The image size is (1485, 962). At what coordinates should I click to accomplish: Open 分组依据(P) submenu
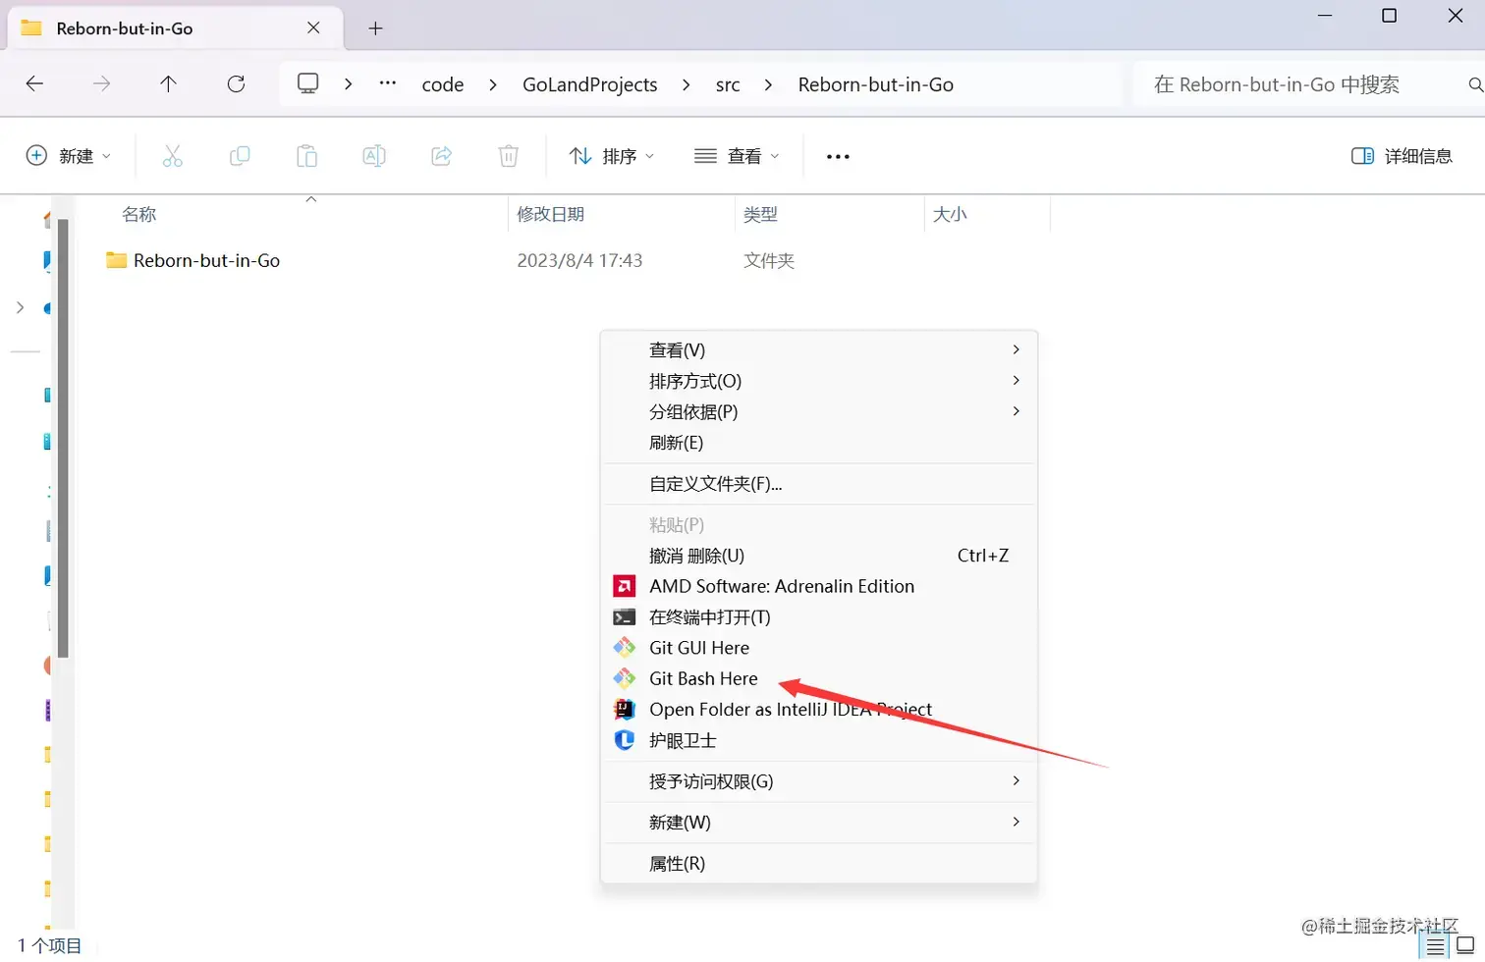click(819, 411)
